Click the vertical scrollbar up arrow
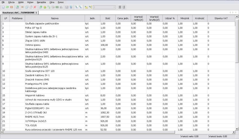239x139 pixels. pos(237,16)
